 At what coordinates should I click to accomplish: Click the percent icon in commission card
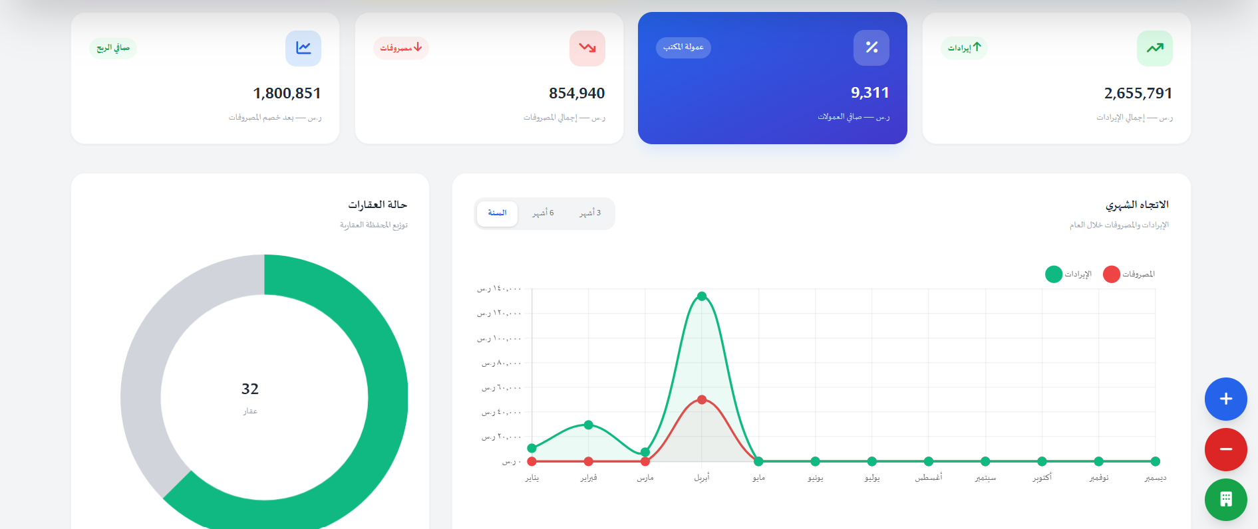(x=871, y=48)
